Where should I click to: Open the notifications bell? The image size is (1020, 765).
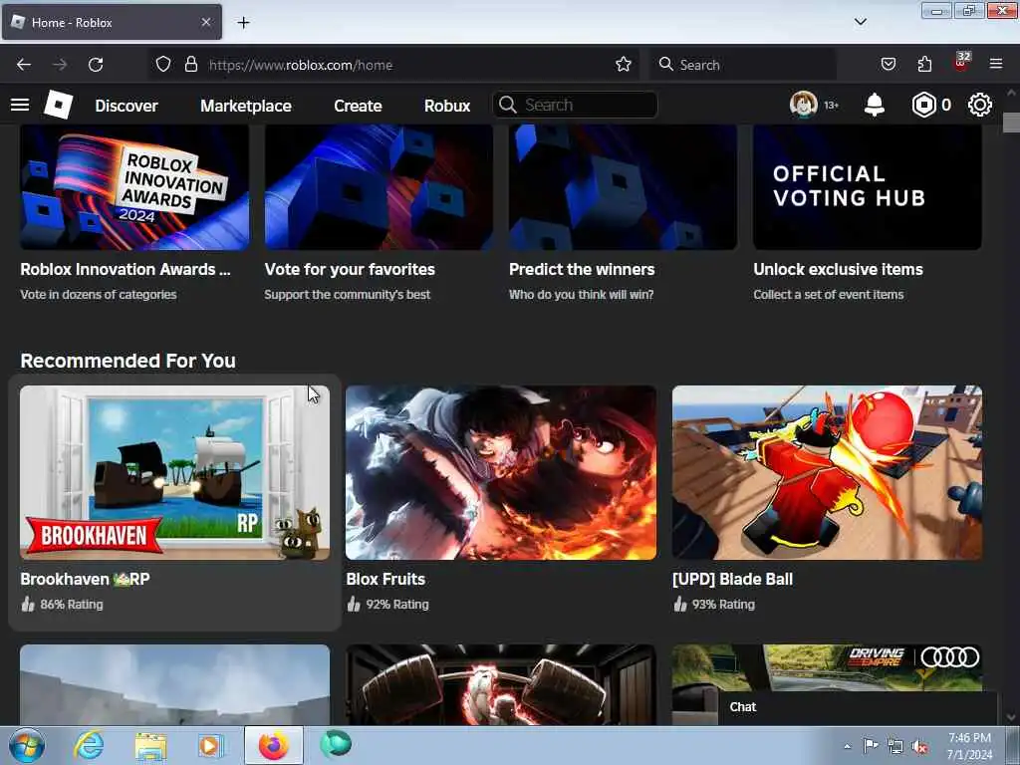[x=875, y=105]
